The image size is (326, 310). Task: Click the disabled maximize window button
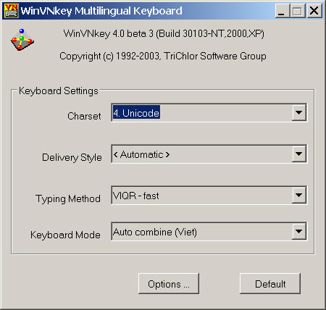[x=298, y=11]
